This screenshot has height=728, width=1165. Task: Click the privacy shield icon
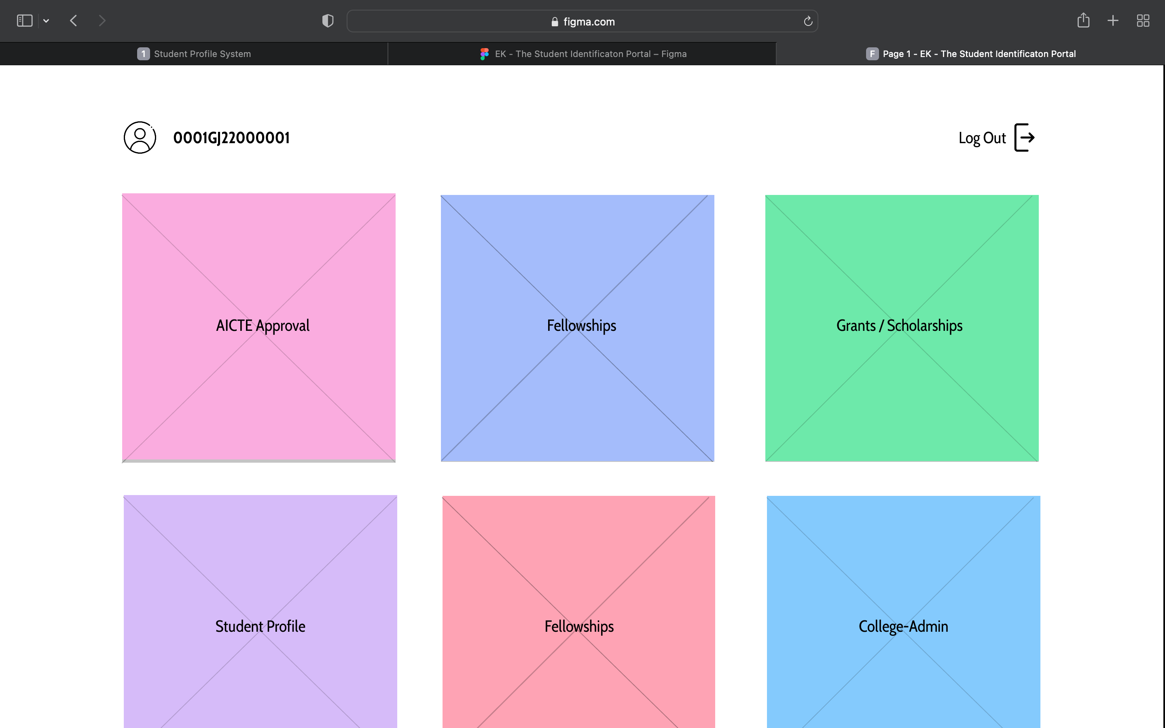point(328,21)
